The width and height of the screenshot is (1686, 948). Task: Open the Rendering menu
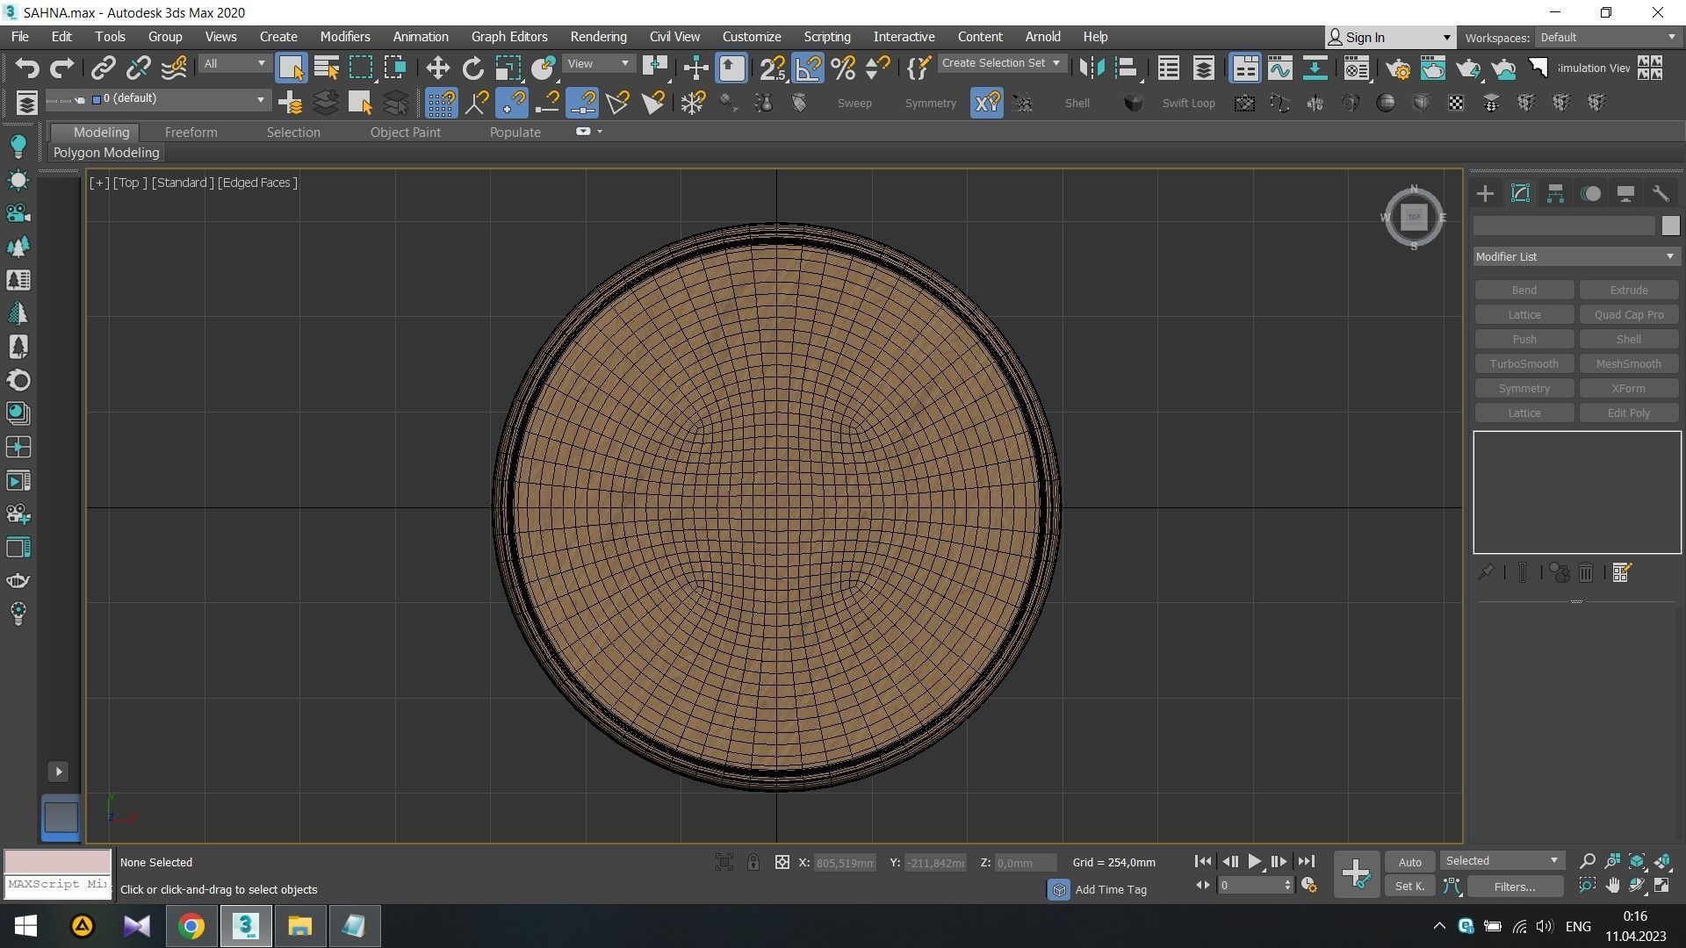click(598, 37)
